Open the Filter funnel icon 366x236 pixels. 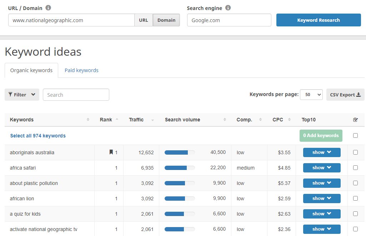pos(10,95)
